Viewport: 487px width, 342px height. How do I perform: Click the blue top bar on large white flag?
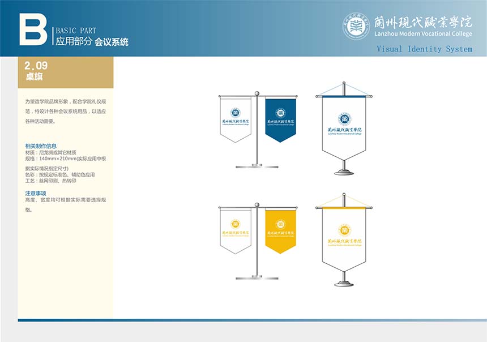[344, 97]
